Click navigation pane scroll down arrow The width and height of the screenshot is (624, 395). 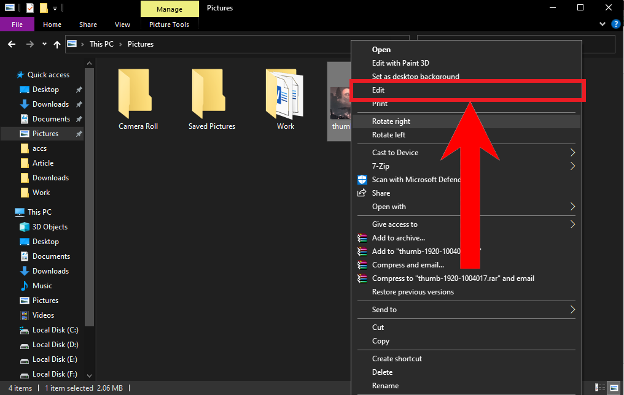(x=89, y=375)
